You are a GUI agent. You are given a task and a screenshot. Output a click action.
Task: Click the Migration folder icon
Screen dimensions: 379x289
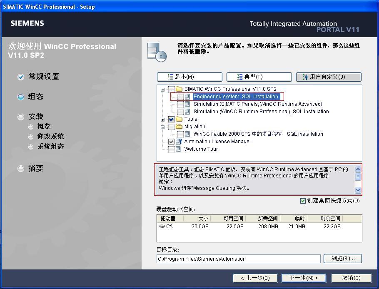pyautogui.click(x=179, y=126)
